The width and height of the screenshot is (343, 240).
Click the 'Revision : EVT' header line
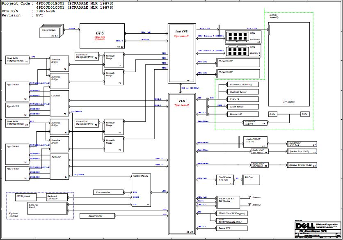coord(22,15)
